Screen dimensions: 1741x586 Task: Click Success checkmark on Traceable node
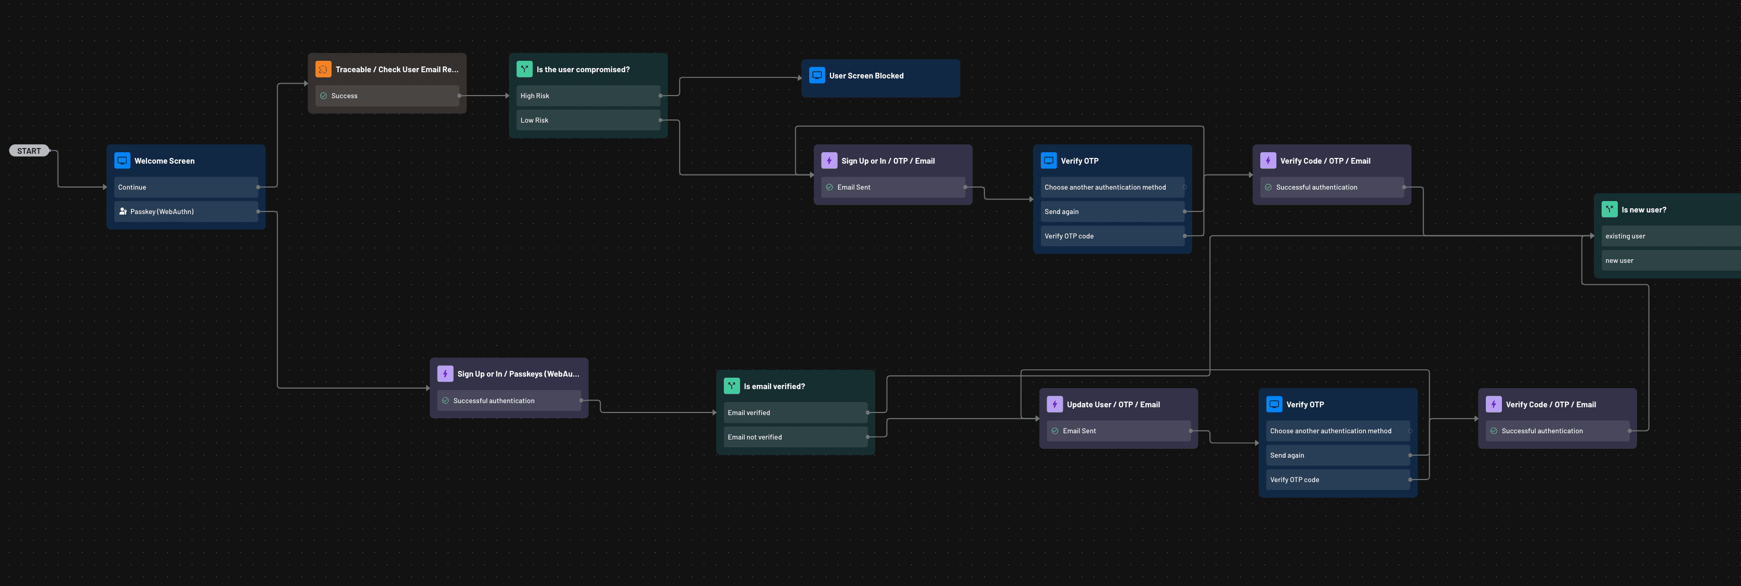point(324,96)
